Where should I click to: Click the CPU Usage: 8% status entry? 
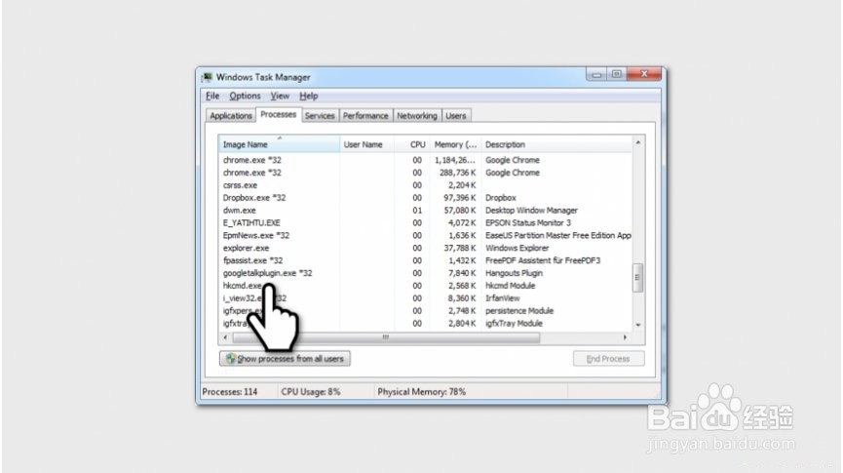click(x=311, y=392)
